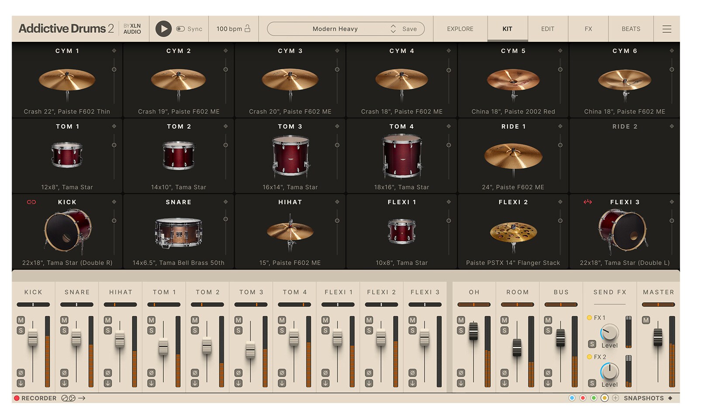Open the CYM 6 slot menu diamond
The image size is (701, 417).
(x=672, y=51)
